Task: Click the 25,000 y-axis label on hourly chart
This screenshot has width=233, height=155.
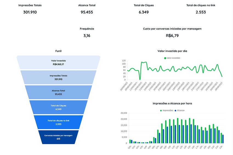Action: (124, 113)
